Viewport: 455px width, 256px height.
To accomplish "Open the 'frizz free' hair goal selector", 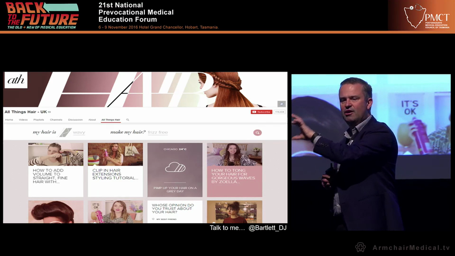I will tap(158, 132).
